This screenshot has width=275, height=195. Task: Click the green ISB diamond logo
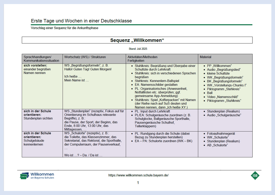point(255,175)
